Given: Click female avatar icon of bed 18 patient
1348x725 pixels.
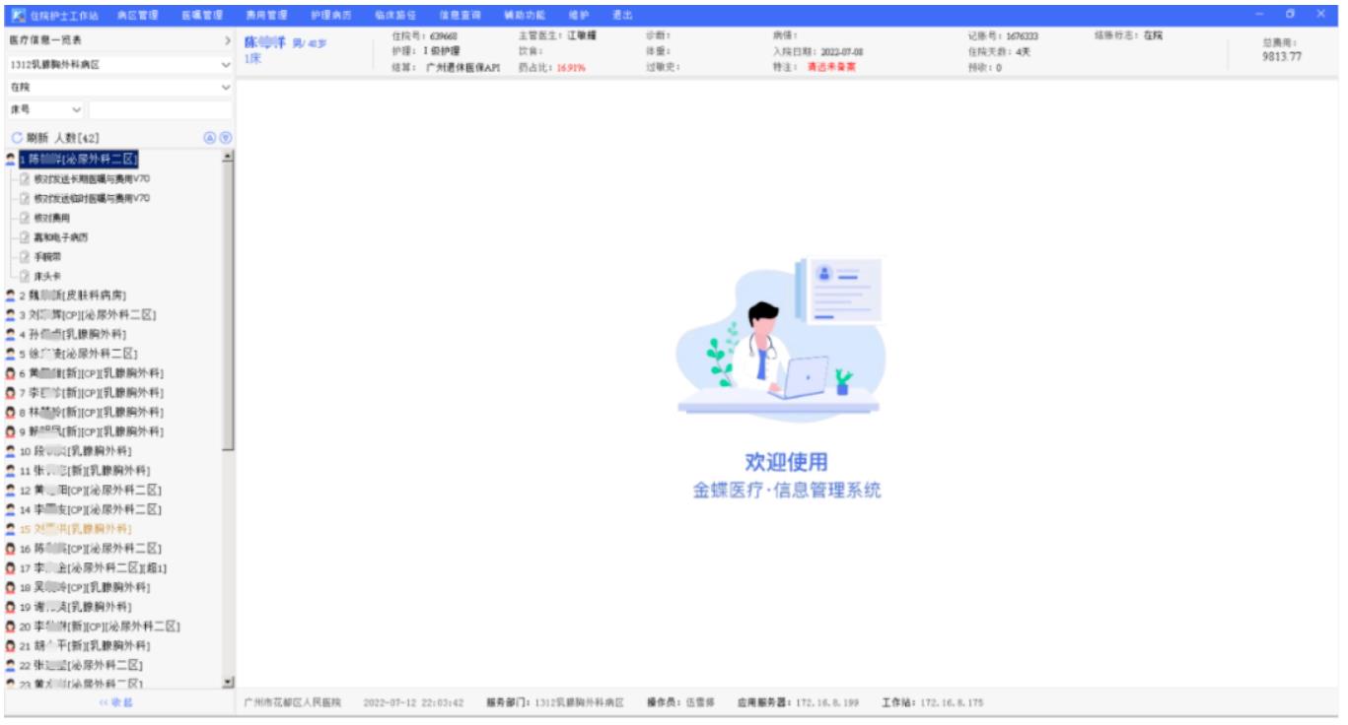Looking at the screenshot, I should [x=10, y=587].
